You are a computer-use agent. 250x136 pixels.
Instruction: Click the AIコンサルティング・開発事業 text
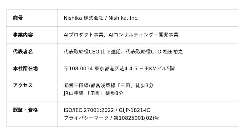click(143, 35)
